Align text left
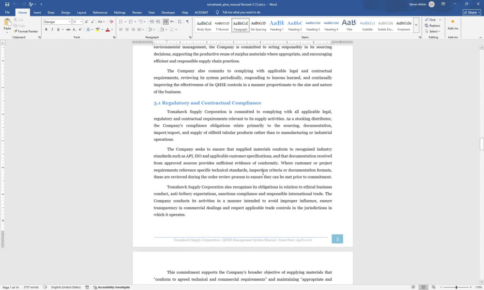This screenshot has width=484, height=290. (x=121, y=29)
